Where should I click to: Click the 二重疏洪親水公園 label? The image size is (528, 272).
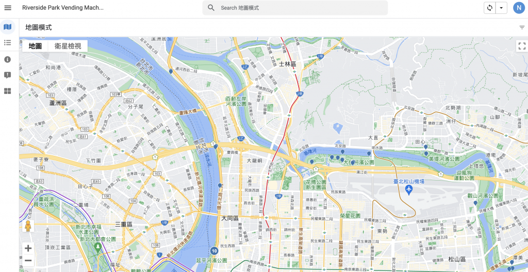point(44,202)
